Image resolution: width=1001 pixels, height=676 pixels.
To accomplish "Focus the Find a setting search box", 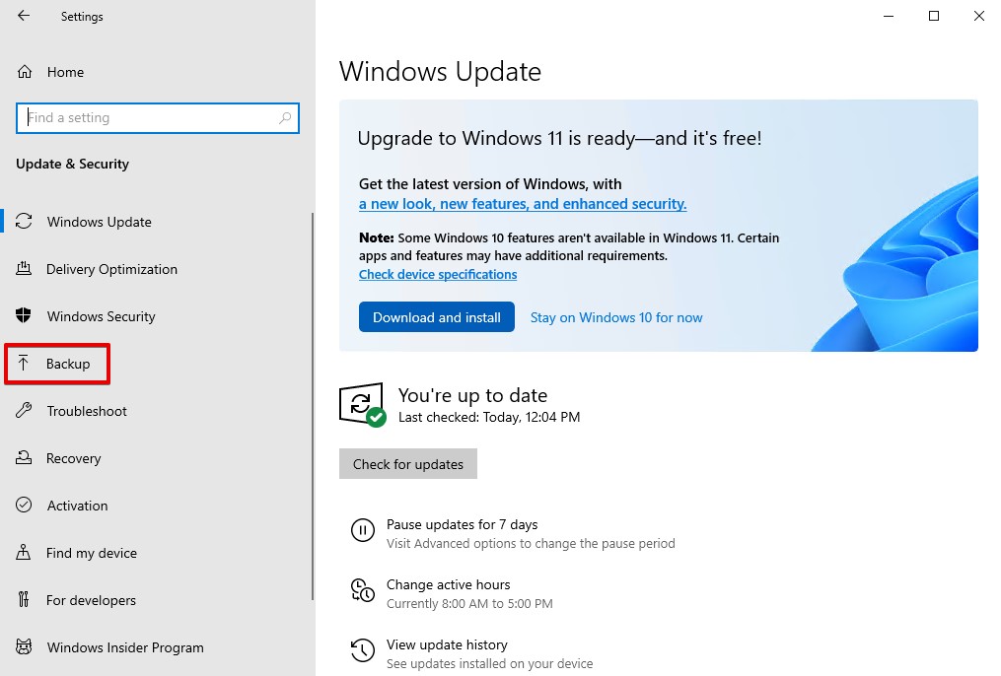I will (x=148, y=118).
